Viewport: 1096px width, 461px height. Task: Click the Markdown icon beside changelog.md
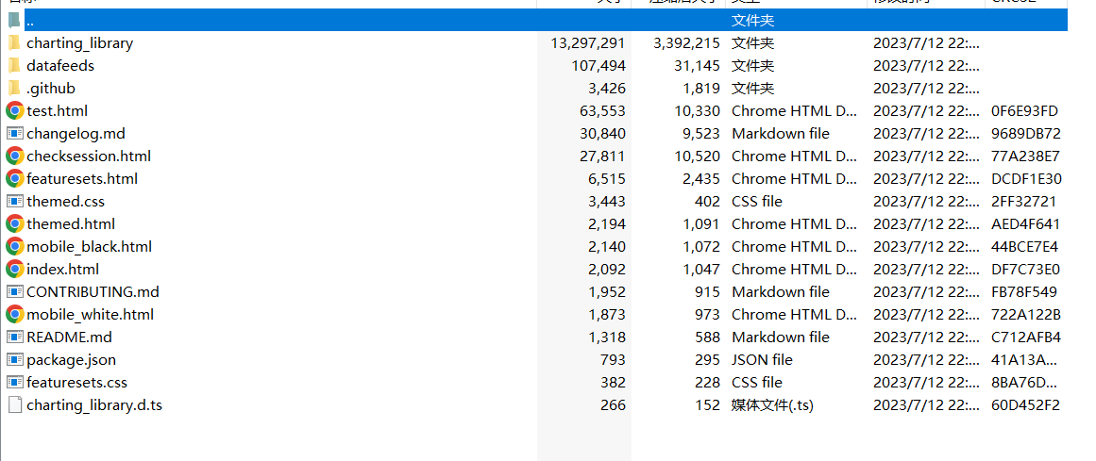(x=15, y=134)
